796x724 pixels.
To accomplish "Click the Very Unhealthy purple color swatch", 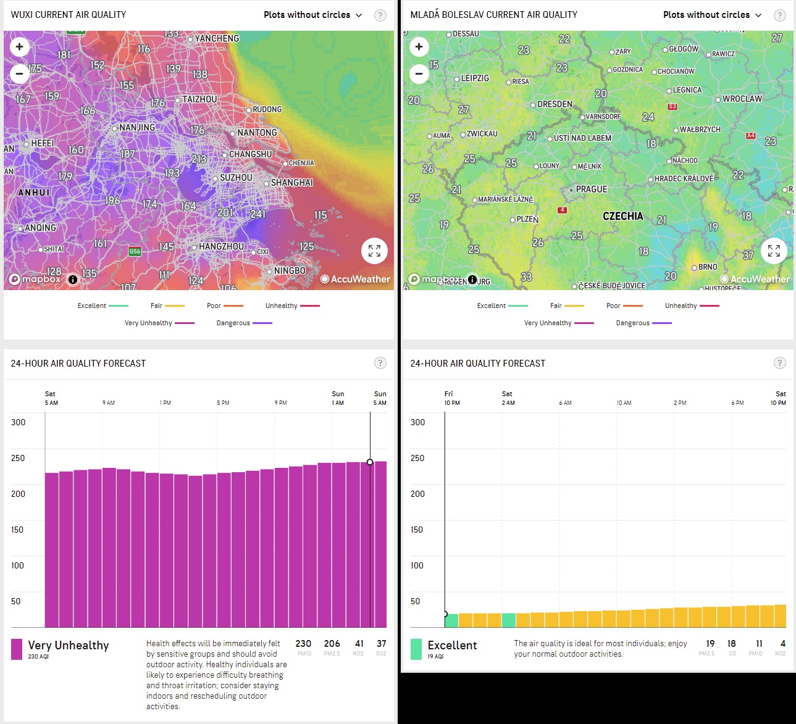I will point(17,649).
